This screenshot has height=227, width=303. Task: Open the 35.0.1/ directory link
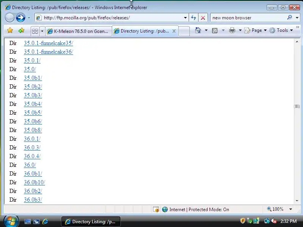32,61
